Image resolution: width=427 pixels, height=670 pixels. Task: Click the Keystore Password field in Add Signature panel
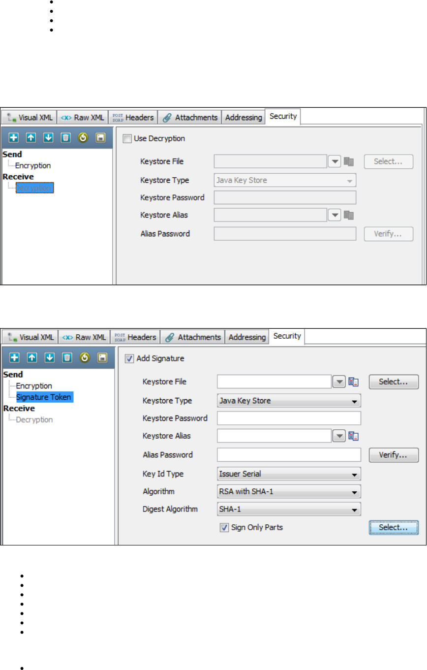click(x=289, y=418)
